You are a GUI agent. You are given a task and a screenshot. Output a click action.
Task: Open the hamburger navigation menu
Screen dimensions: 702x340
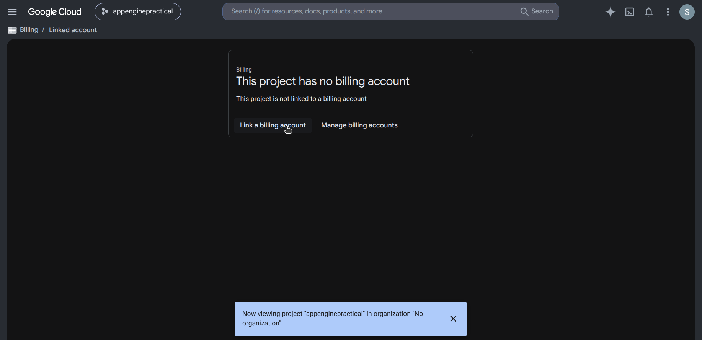coord(12,12)
